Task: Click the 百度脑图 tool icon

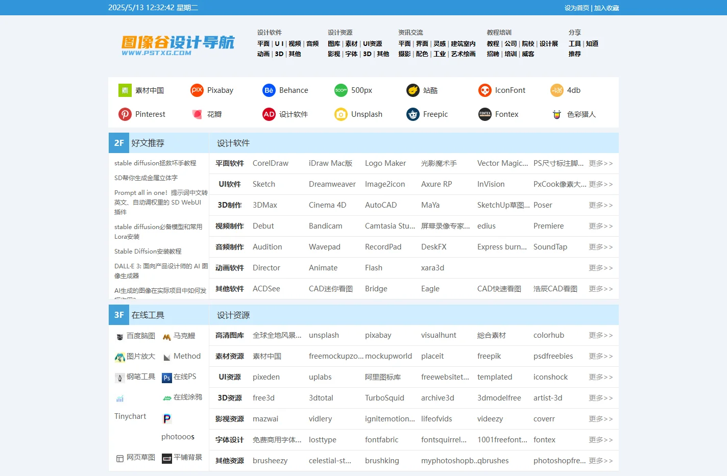Action: point(120,337)
